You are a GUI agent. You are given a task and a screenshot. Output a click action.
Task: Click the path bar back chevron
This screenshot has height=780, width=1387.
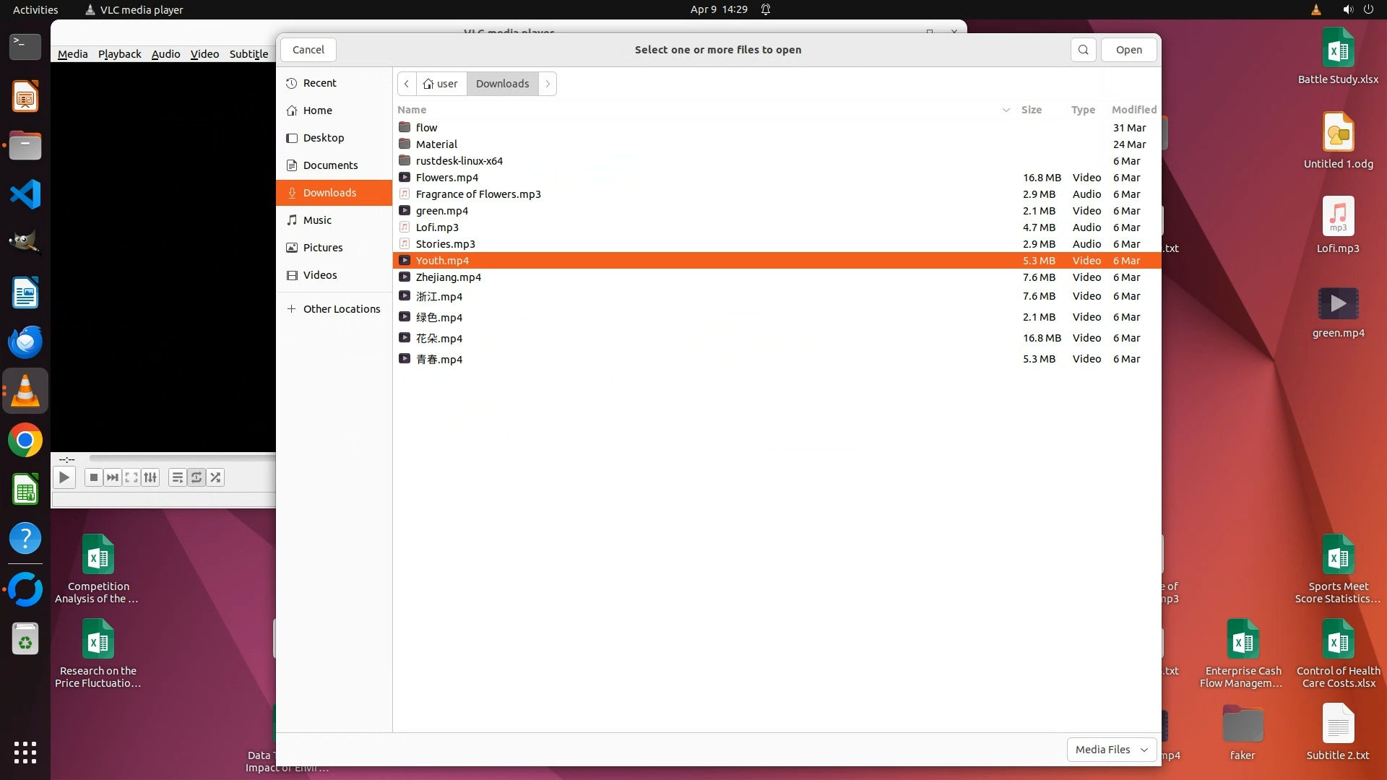tap(407, 84)
